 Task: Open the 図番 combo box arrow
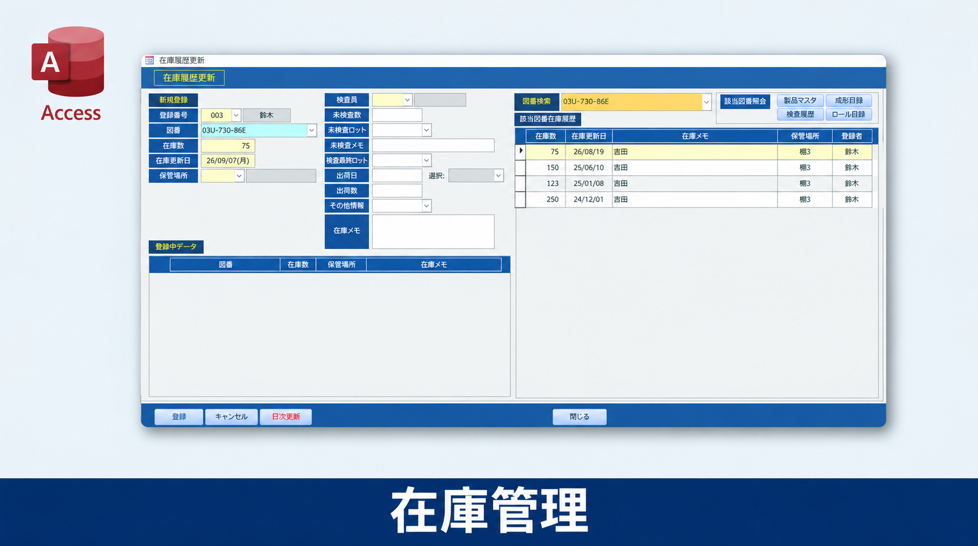pos(311,131)
